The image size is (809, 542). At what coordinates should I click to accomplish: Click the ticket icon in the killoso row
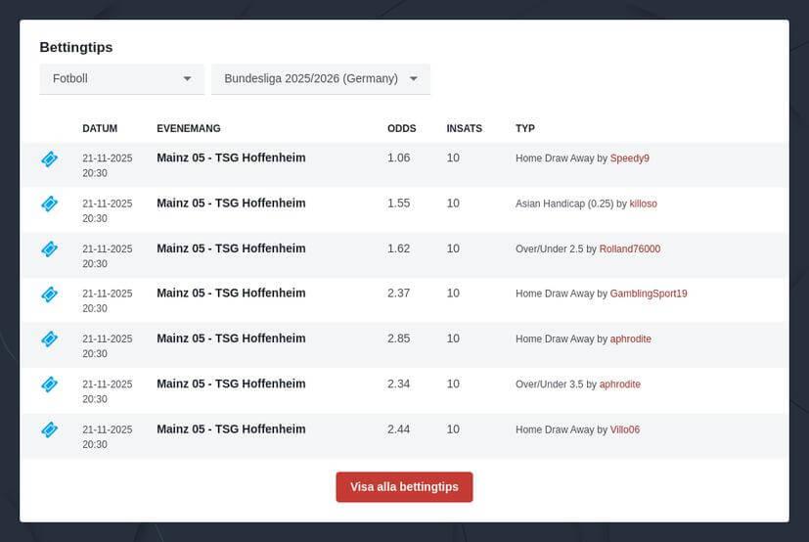click(x=49, y=203)
